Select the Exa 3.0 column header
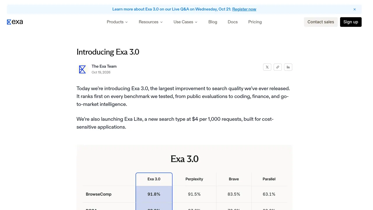This screenshot has width=373, height=210. (x=154, y=179)
